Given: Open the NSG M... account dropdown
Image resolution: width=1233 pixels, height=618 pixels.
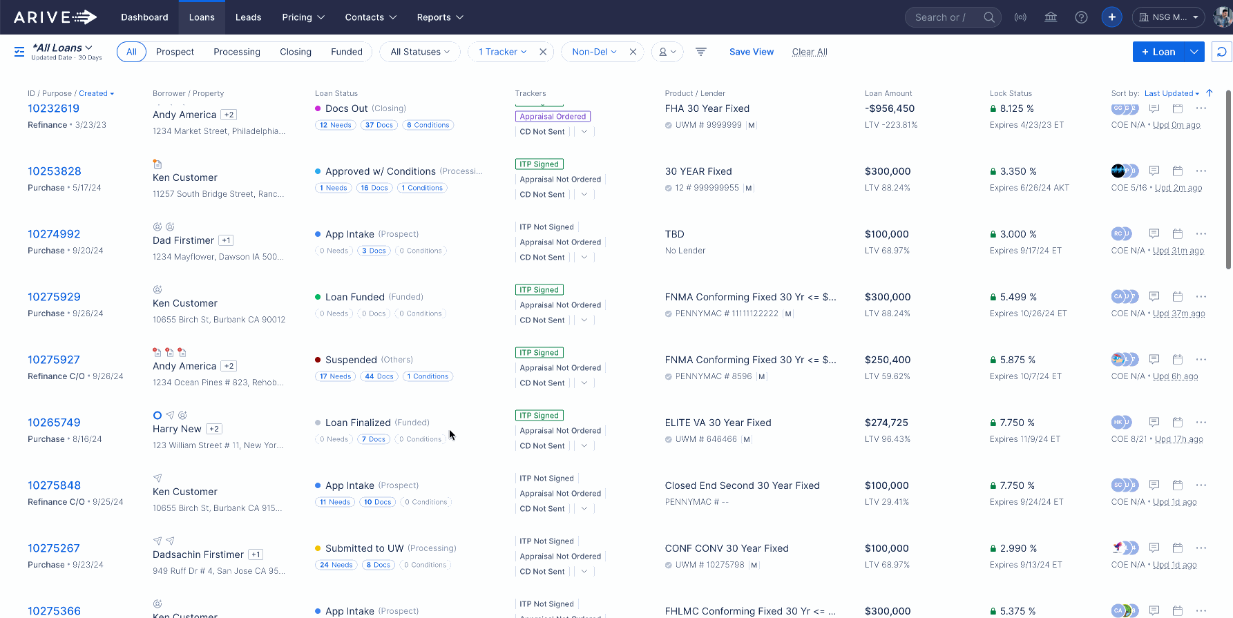Looking at the screenshot, I should 1169,17.
